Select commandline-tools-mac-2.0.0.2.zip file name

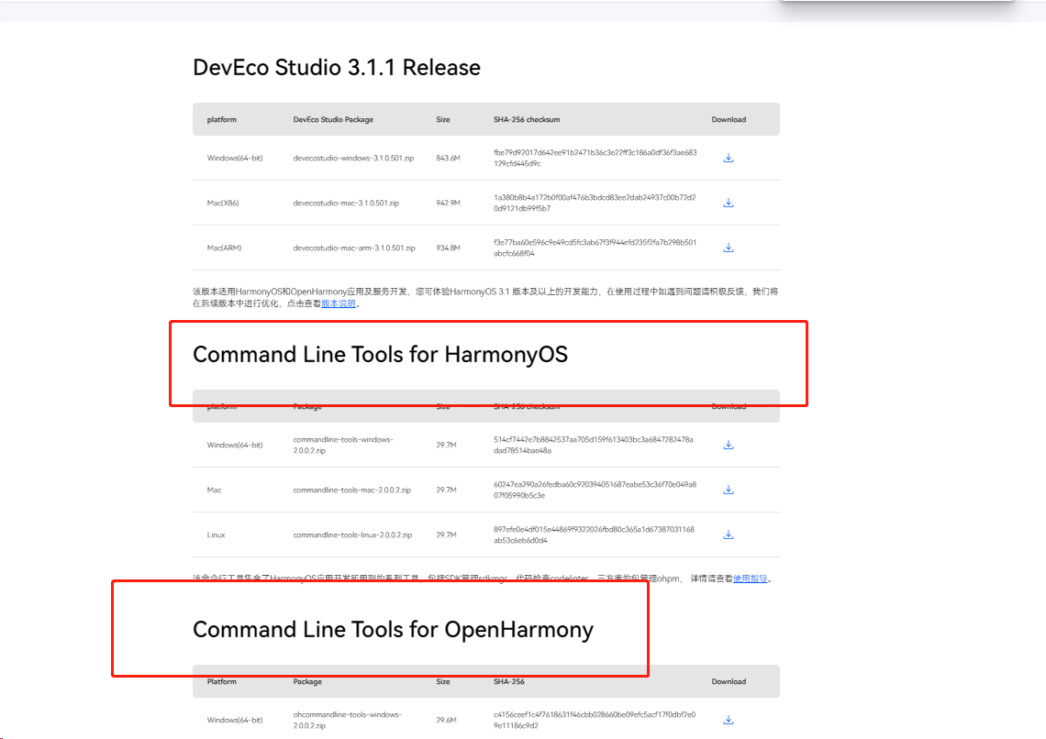[352, 490]
